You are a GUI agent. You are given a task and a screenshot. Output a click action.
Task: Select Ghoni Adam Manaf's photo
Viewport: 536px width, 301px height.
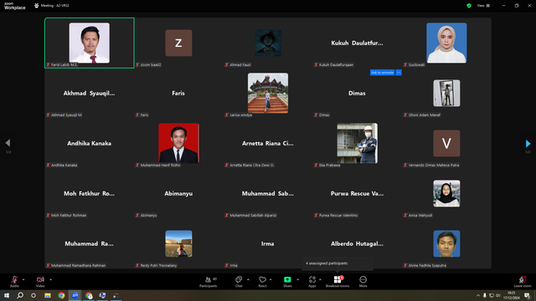tap(446, 93)
